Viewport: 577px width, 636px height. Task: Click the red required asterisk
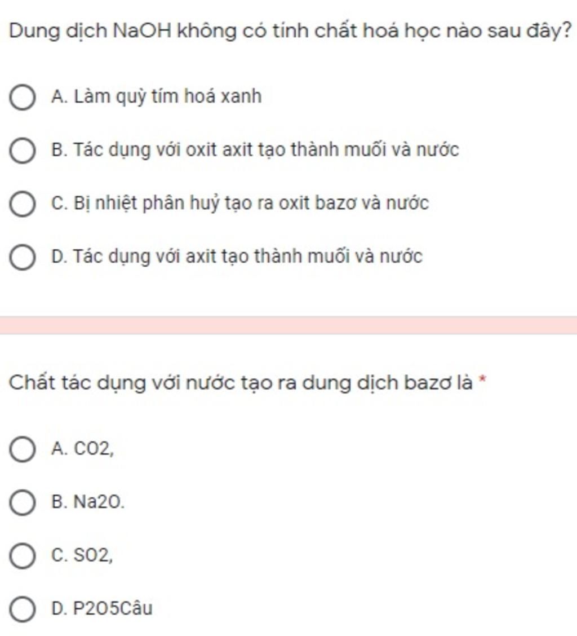click(482, 381)
